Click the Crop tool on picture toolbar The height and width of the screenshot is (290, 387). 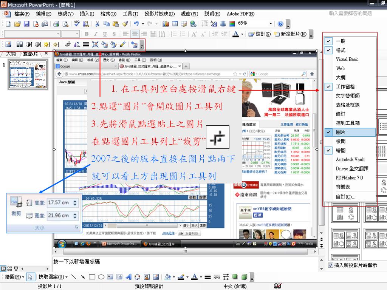pos(68,45)
